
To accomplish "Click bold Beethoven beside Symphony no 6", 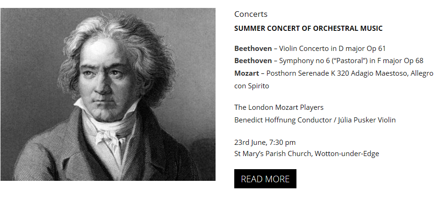I will coord(252,61).
